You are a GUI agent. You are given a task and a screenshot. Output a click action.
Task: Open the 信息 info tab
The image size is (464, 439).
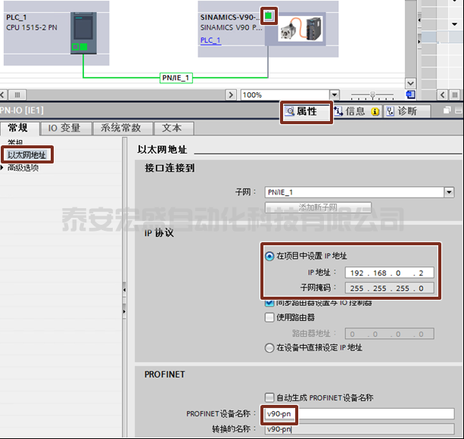[x=357, y=111]
